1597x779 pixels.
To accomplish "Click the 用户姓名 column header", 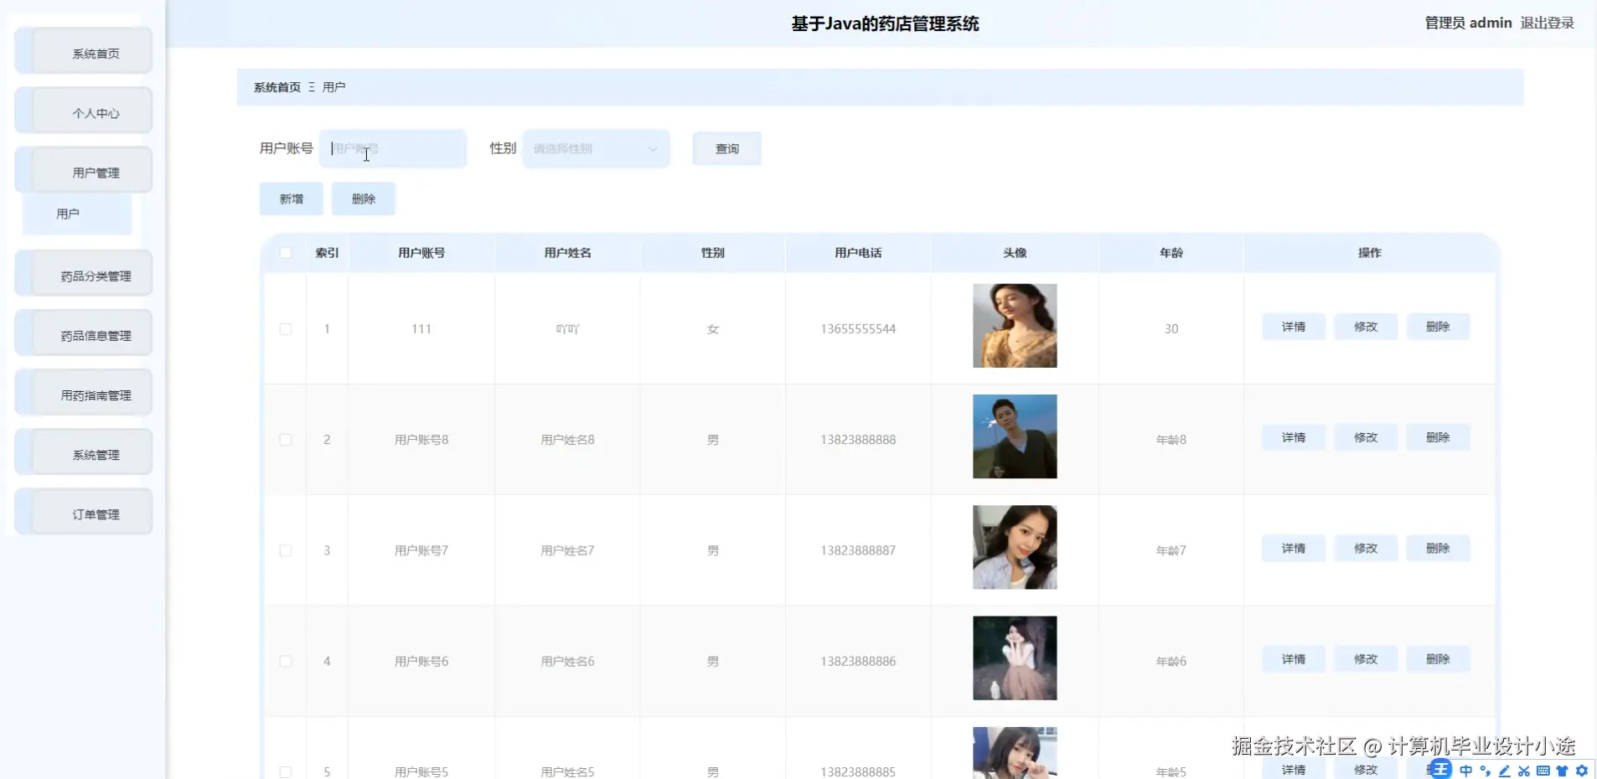I will 567,253.
